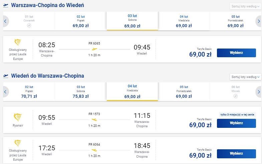Show later return dates with right arrow
262x164 pixels.
(259, 92)
